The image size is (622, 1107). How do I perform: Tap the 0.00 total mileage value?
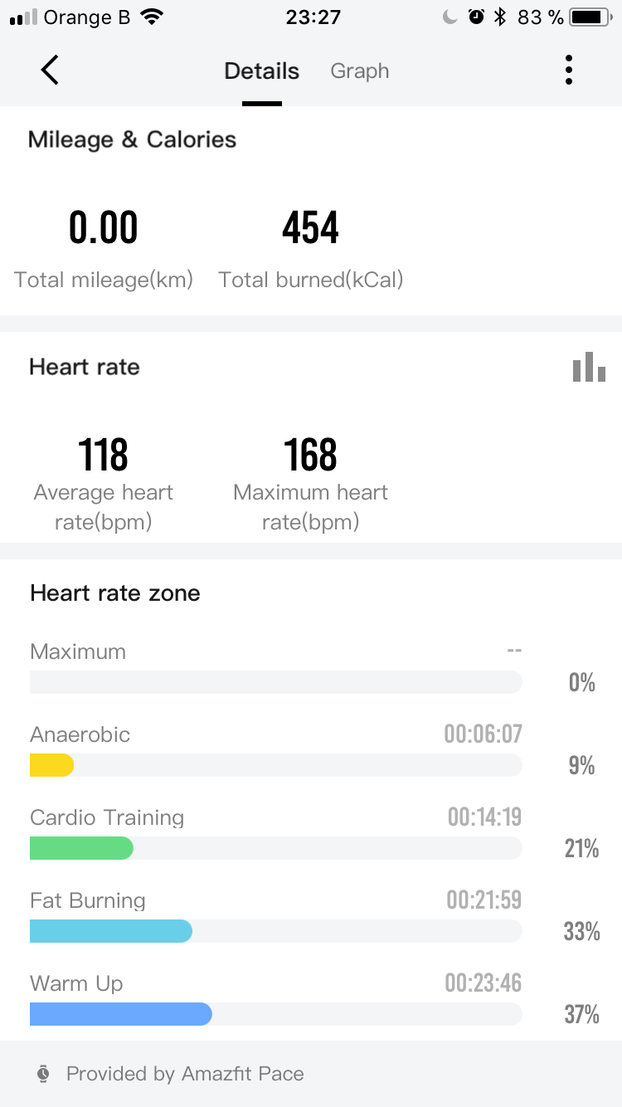(x=103, y=228)
